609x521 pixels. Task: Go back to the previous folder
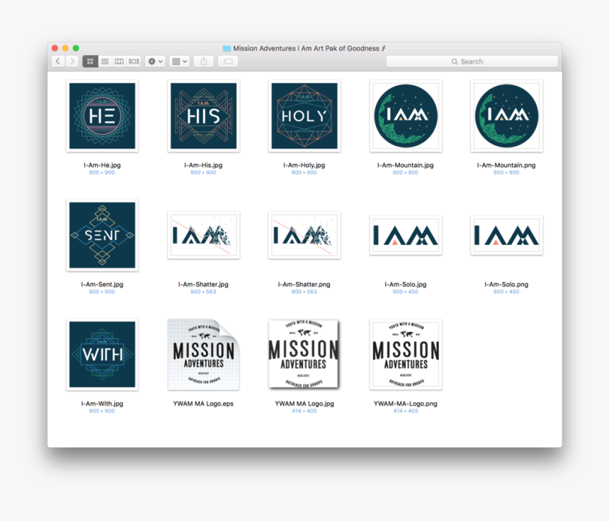[58, 62]
